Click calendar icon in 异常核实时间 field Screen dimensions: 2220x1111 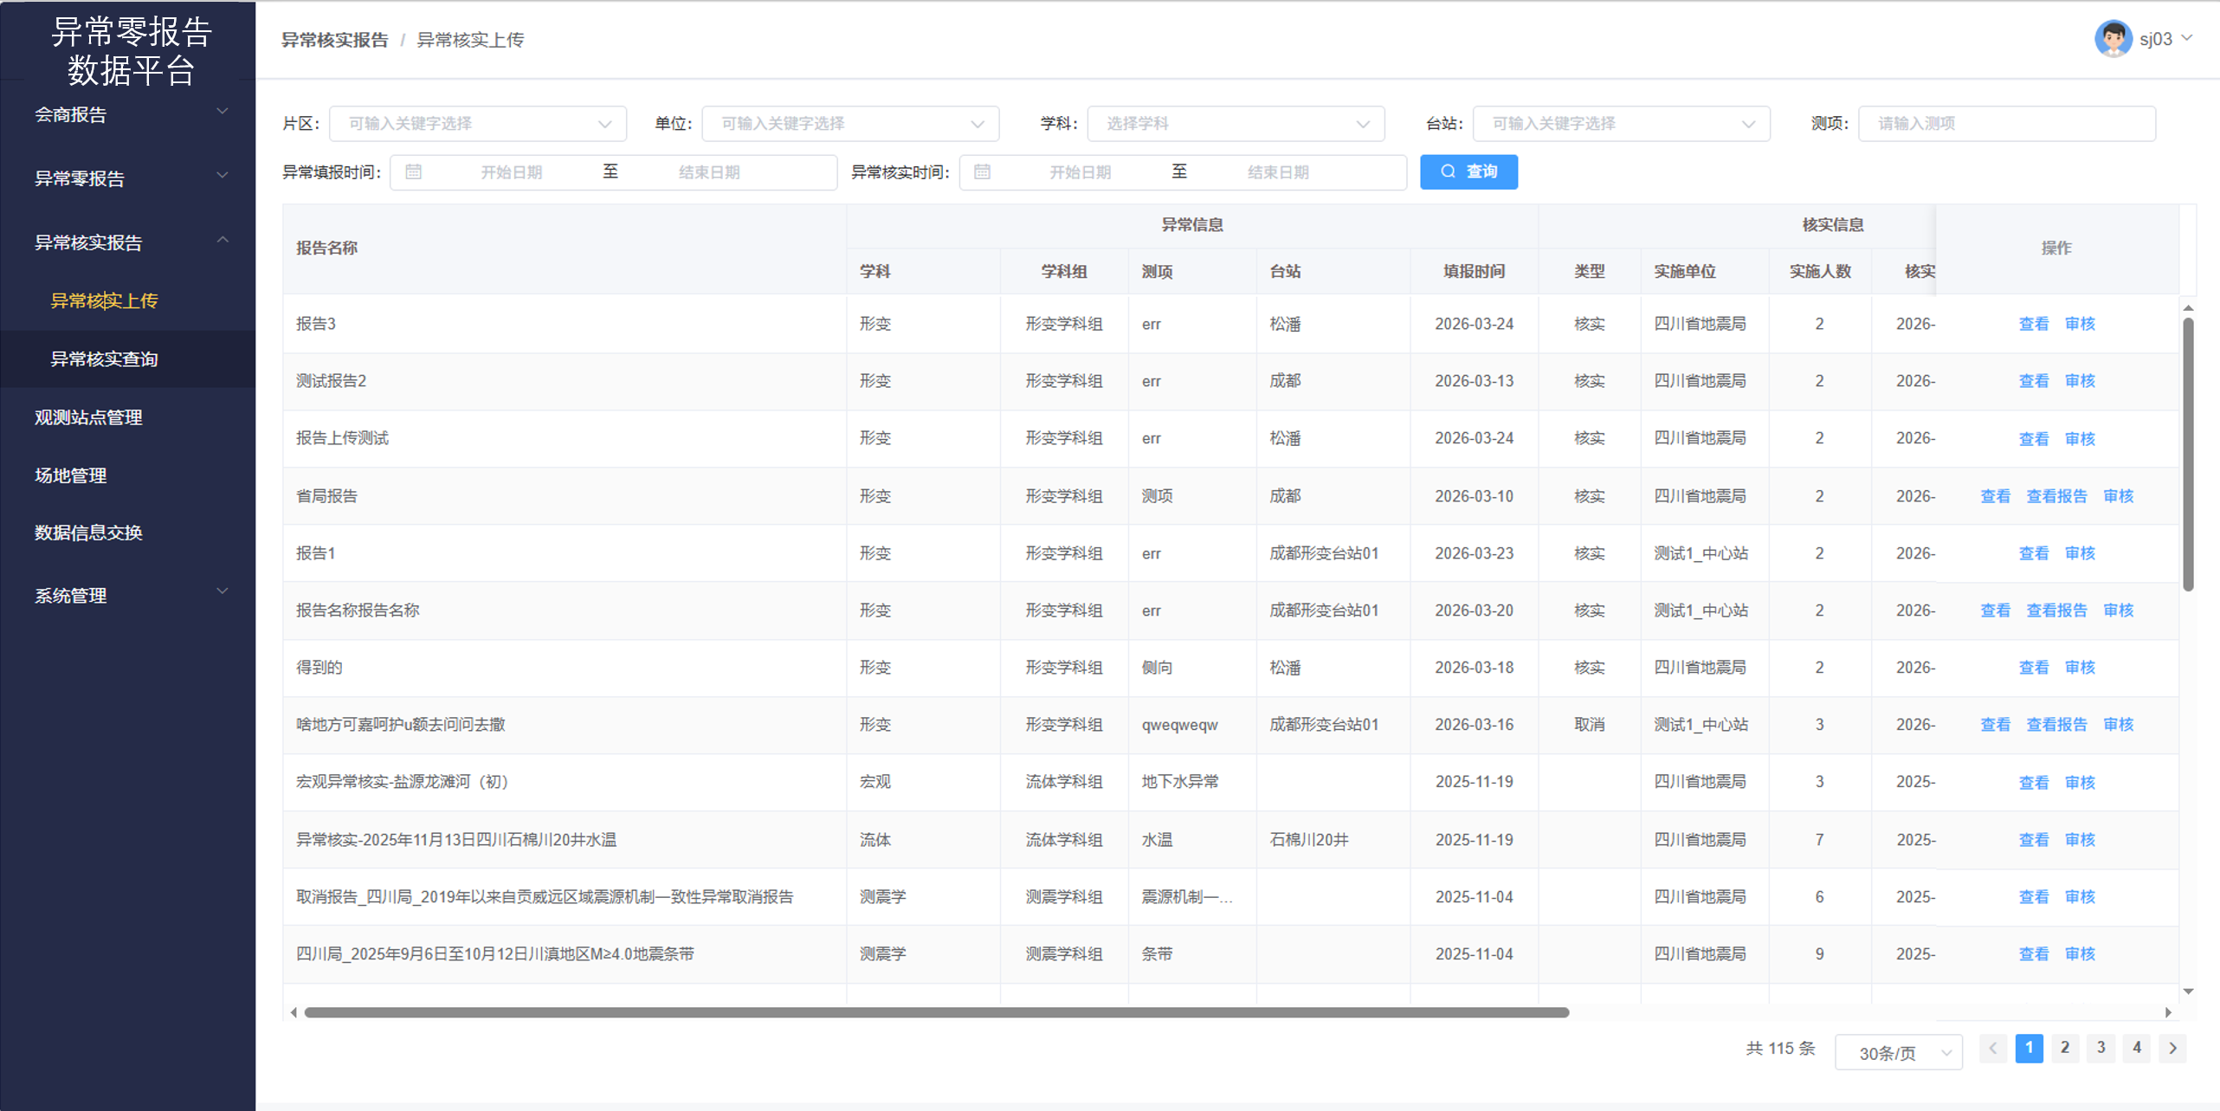point(982,172)
